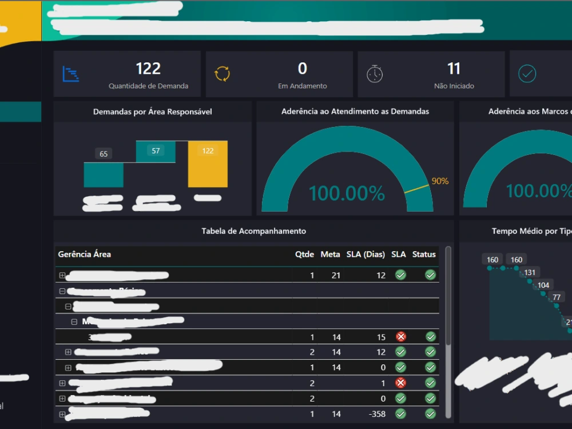Image resolution: width=572 pixels, height=429 pixels.
Task: Click the Status column header
Action: pyautogui.click(x=424, y=255)
